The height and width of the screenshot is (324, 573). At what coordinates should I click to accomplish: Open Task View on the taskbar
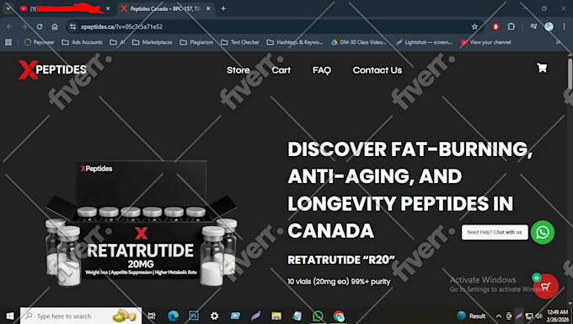pyautogui.click(x=152, y=316)
